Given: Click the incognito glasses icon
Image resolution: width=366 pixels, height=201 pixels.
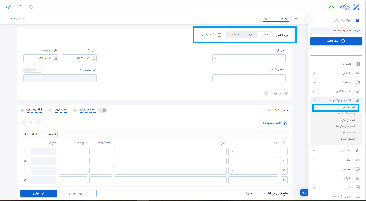Looking at the screenshot, I should [x=31, y=7].
